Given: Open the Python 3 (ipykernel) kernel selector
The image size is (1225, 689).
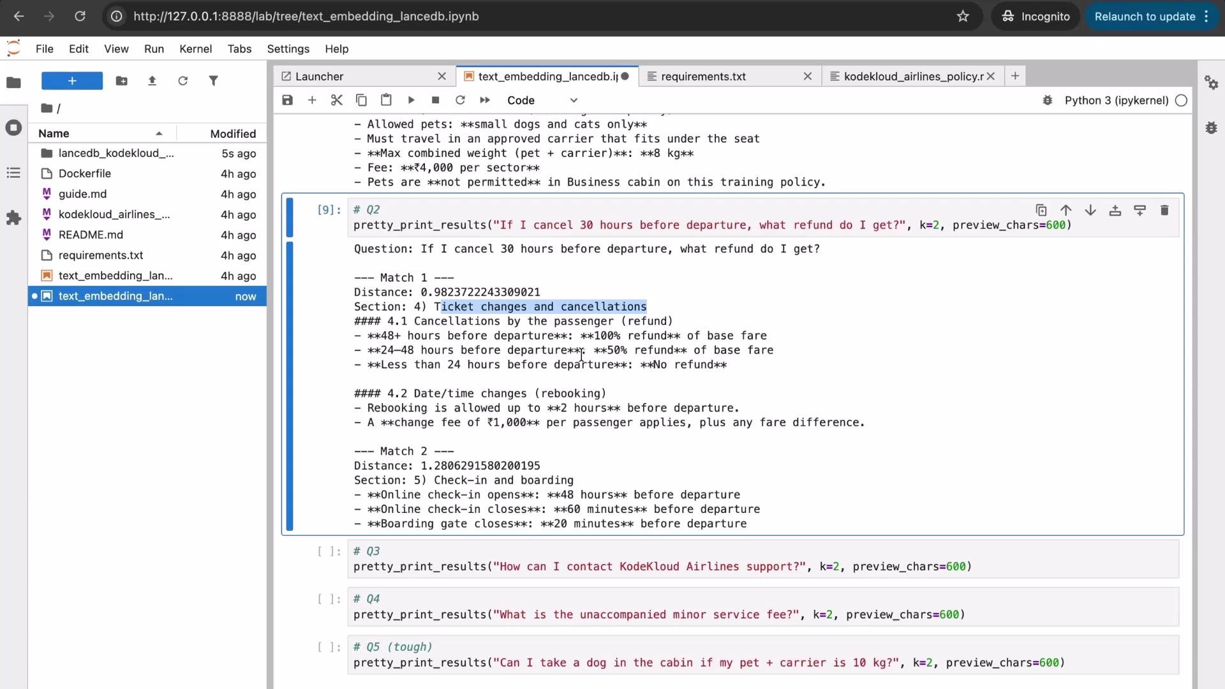Looking at the screenshot, I should coord(1117,100).
